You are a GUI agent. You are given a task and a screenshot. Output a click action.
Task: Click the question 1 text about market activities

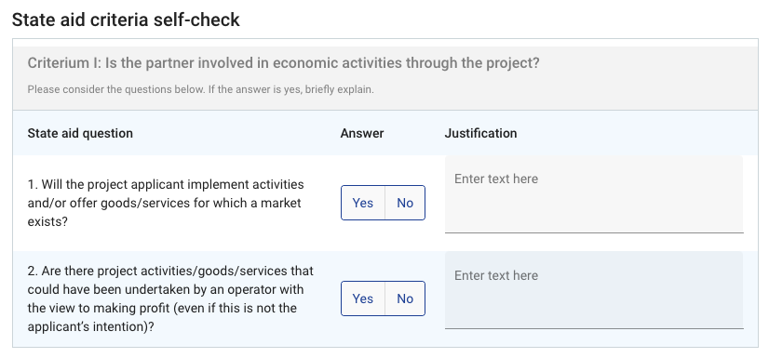pos(166,203)
